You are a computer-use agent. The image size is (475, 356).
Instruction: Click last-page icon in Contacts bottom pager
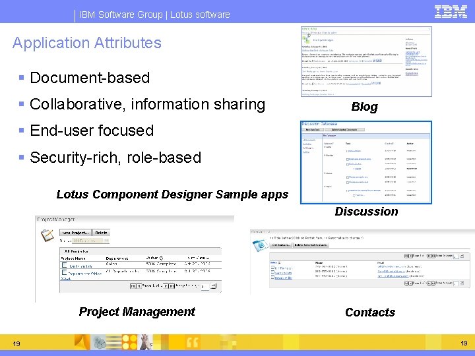pos(433,283)
